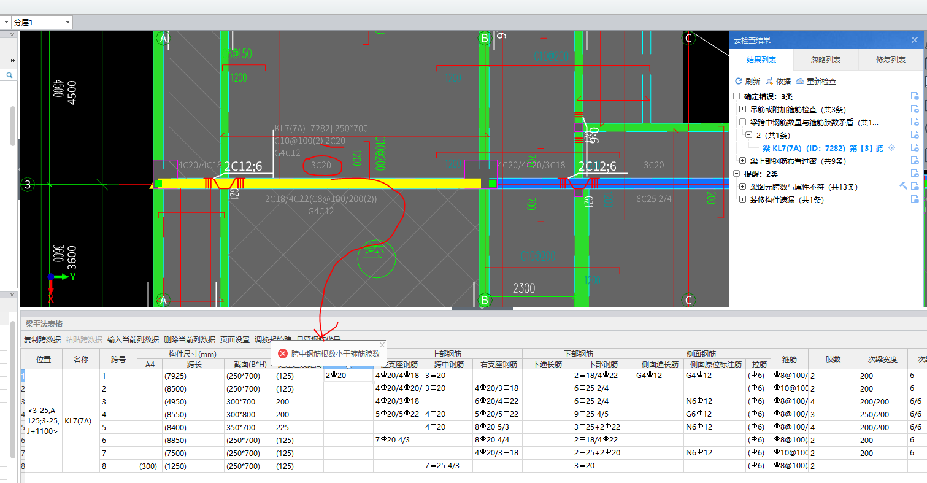Click the 3Φ25+2Φ22 bottom rebar cell
Screen dimensions: 927x483
click(602, 427)
